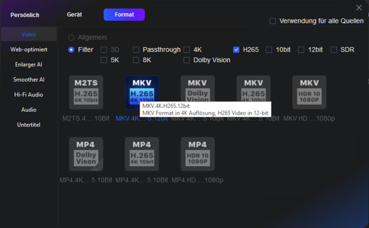The height and width of the screenshot is (228, 369).
Task: Tick the 10bit filter checkbox
Action: point(269,50)
